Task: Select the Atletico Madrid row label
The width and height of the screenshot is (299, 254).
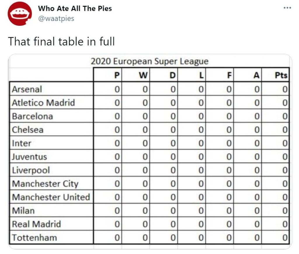Action: coord(51,102)
